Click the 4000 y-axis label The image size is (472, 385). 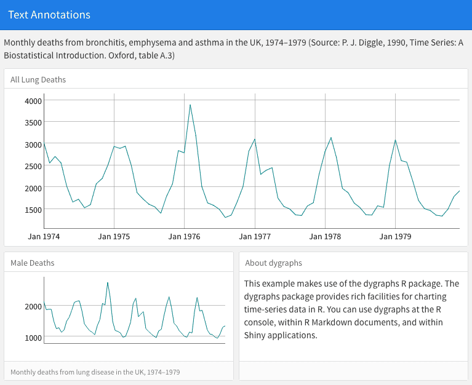33,101
